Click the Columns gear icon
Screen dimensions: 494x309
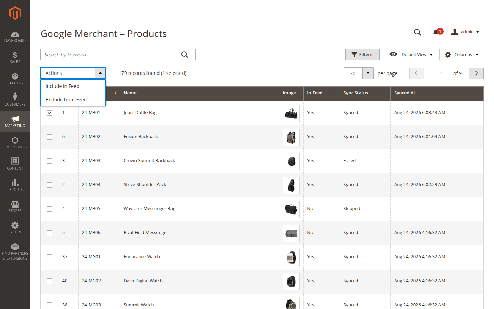click(448, 54)
